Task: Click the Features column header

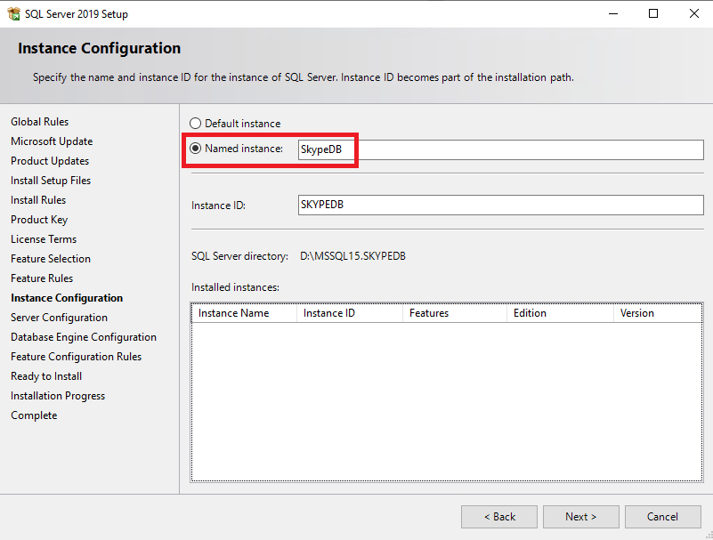Action: click(x=455, y=313)
